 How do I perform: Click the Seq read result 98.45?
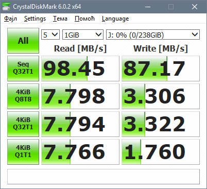(x=80, y=68)
